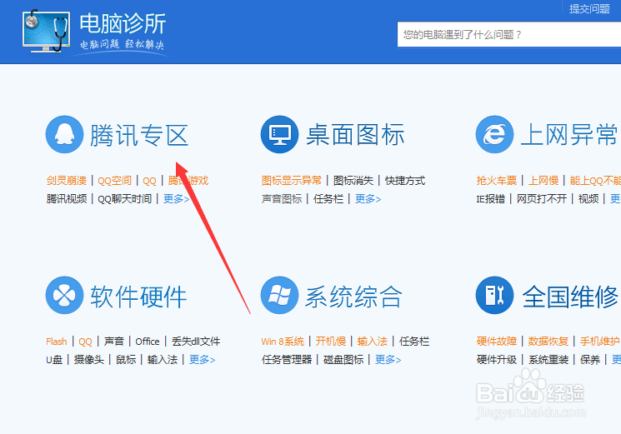Click the 剑灵崩溃 link
The image size is (621, 434).
point(66,181)
